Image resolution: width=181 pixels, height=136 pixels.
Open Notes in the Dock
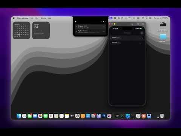click(x=67, y=116)
